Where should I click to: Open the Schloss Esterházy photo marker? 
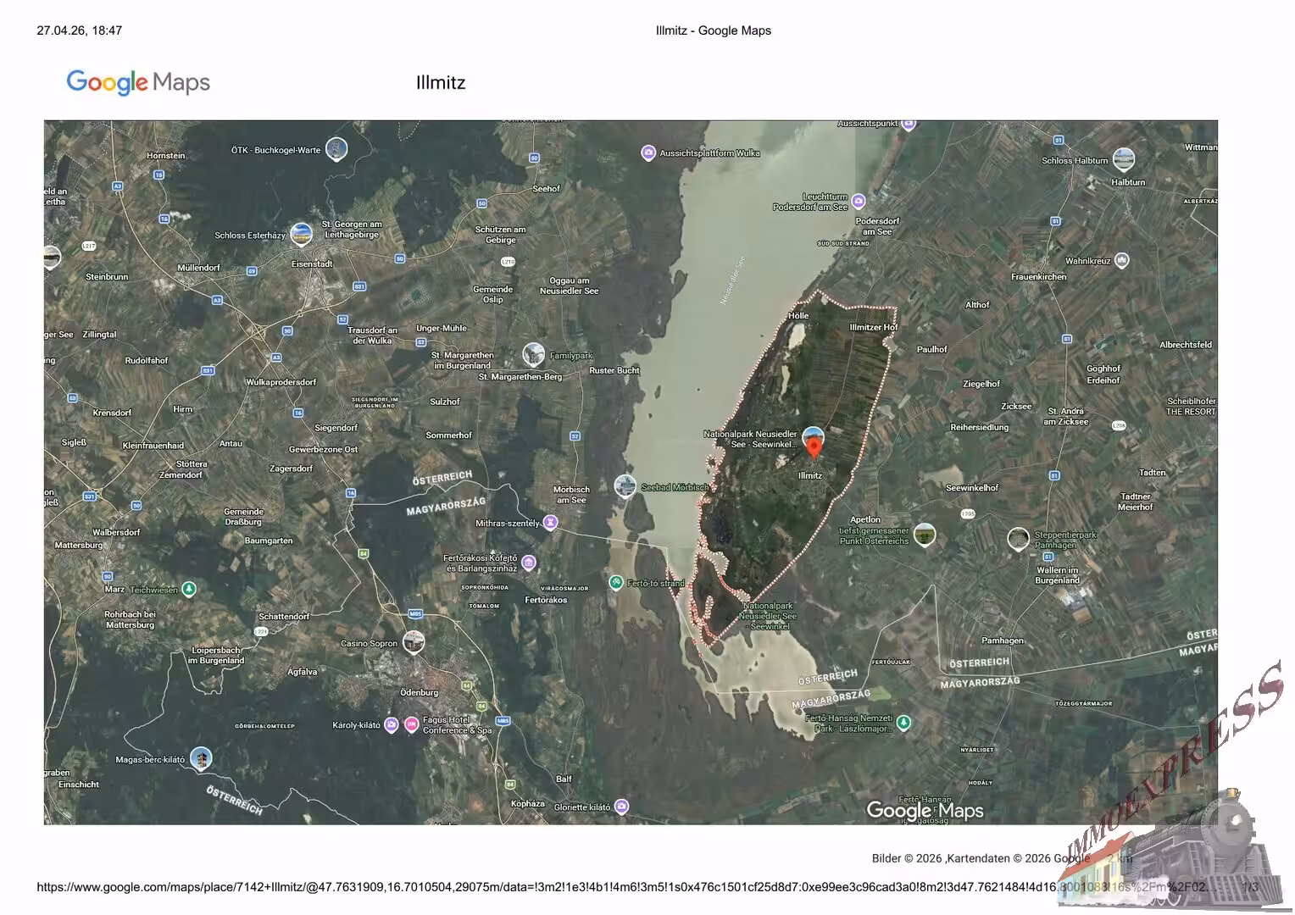pos(301,233)
